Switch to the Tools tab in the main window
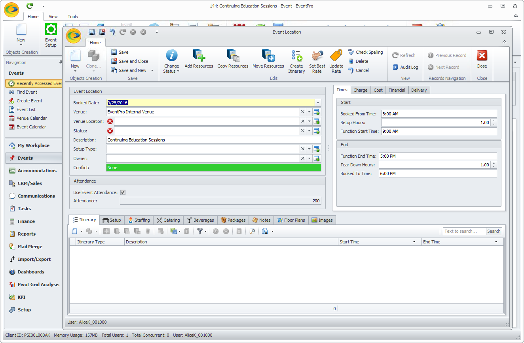This screenshot has width=524, height=343. pyautogui.click(x=73, y=17)
